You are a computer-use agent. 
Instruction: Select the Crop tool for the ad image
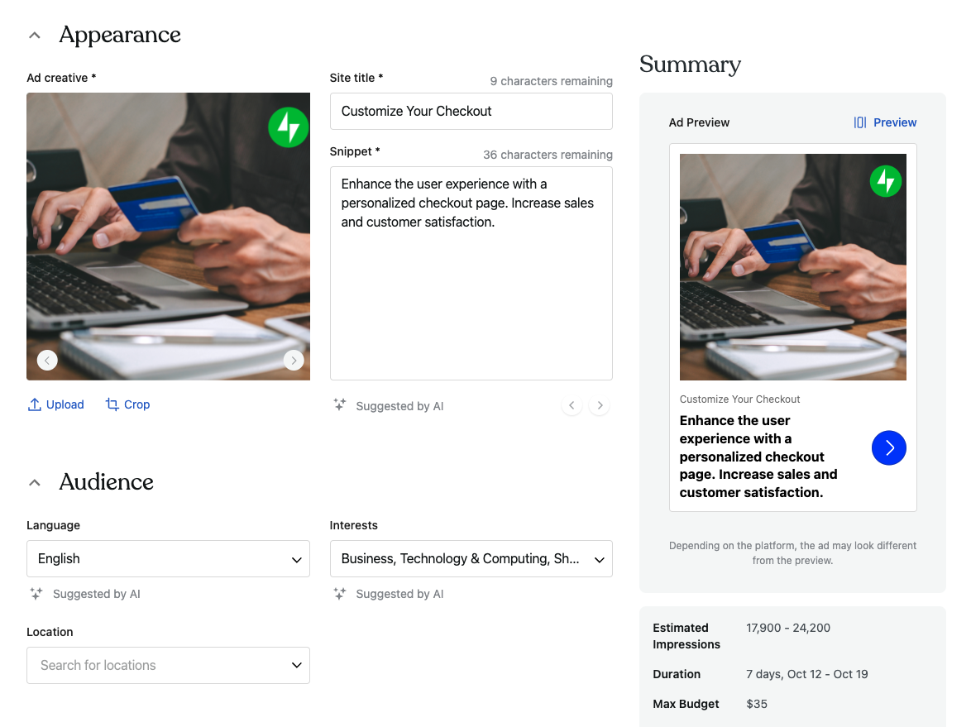point(127,404)
